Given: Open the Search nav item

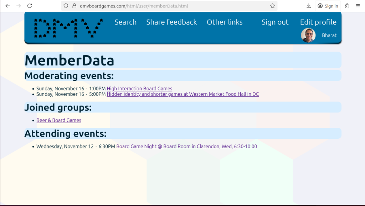Looking at the screenshot, I should pyautogui.click(x=125, y=22).
